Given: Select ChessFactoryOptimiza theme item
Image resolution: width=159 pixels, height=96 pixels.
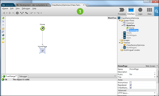Looking at the screenshot, I should [135, 45].
